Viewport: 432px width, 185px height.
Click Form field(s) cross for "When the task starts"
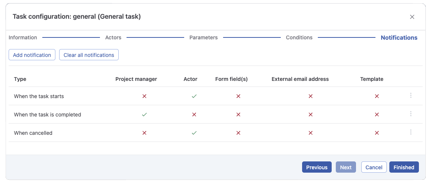pyautogui.click(x=238, y=96)
